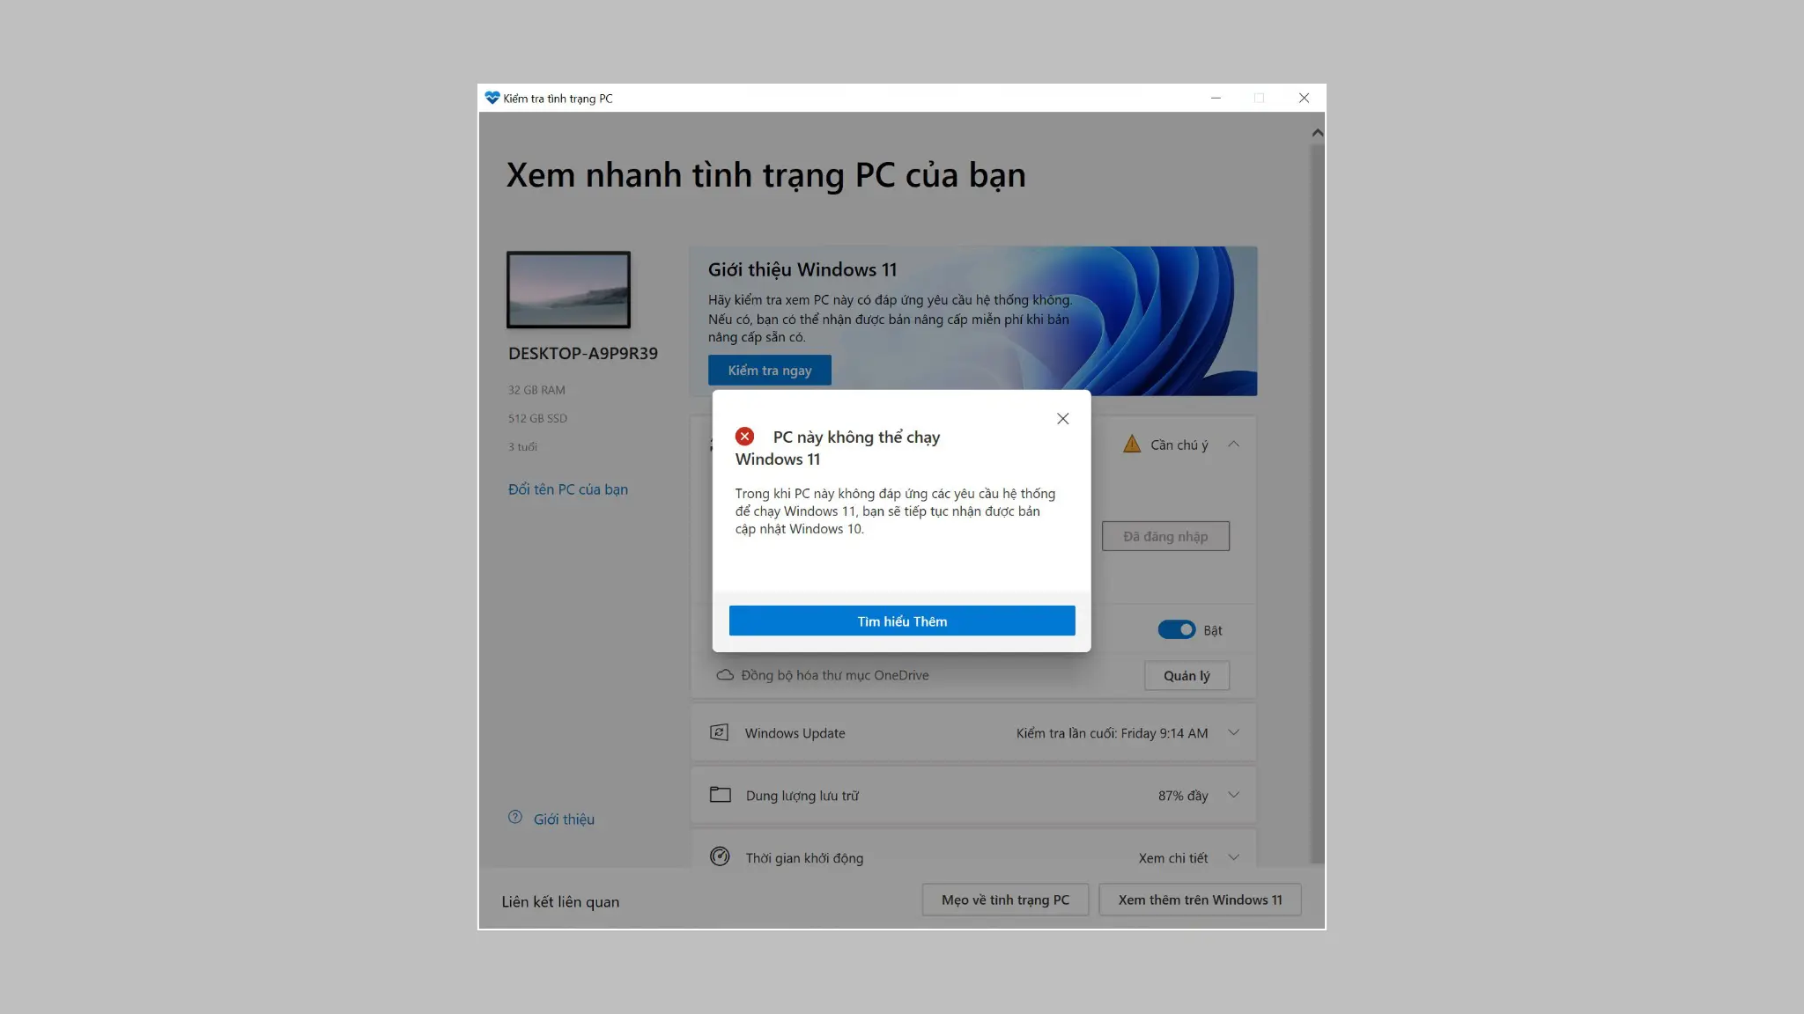1804x1014 pixels.
Task: Open the Giới thiệu link
Action: pyautogui.click(x=564, y=819)
